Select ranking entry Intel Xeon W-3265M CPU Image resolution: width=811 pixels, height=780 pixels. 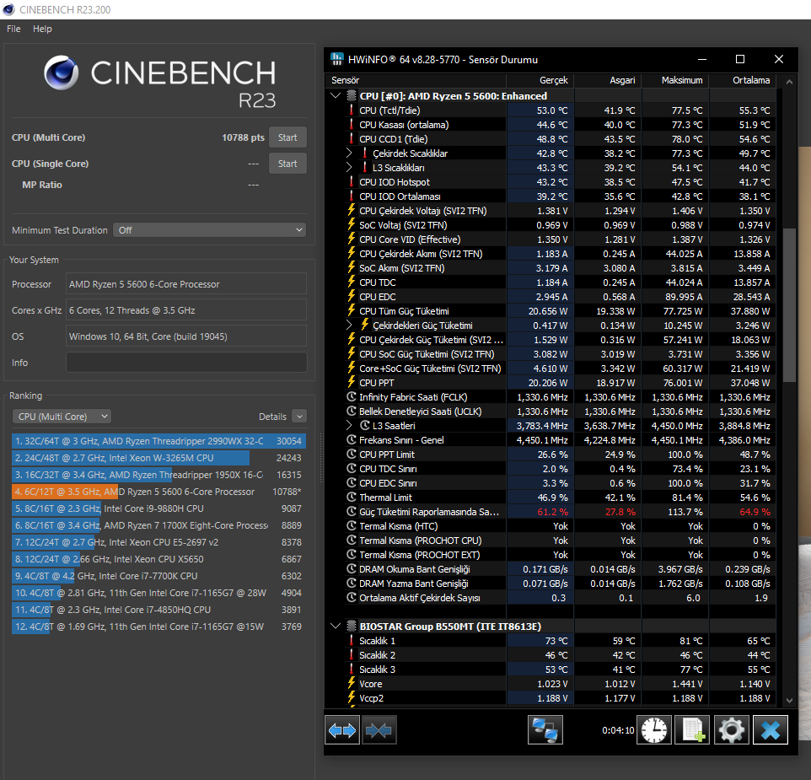click(x=158, y=458)
